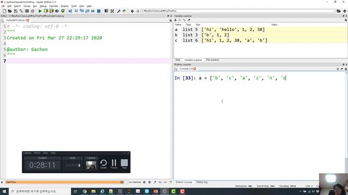The image size is (348, 195).
Task: Open the View menu
Action: click(82, 6)
